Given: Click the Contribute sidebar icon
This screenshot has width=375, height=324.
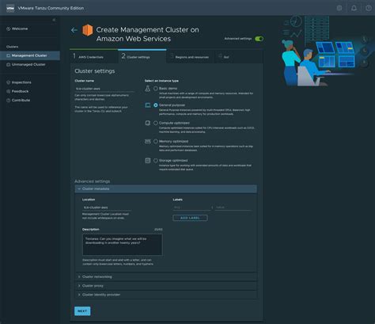Looking at the screenshot, I should [x=8, y=101].
